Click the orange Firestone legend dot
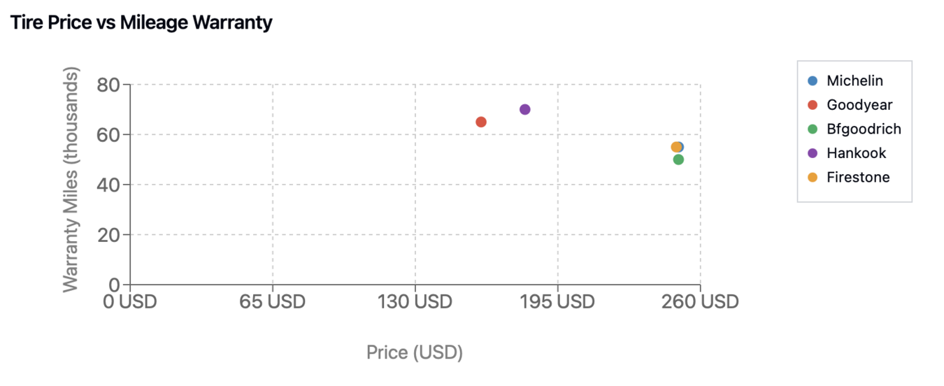944x386 pixels. point(813,178)
